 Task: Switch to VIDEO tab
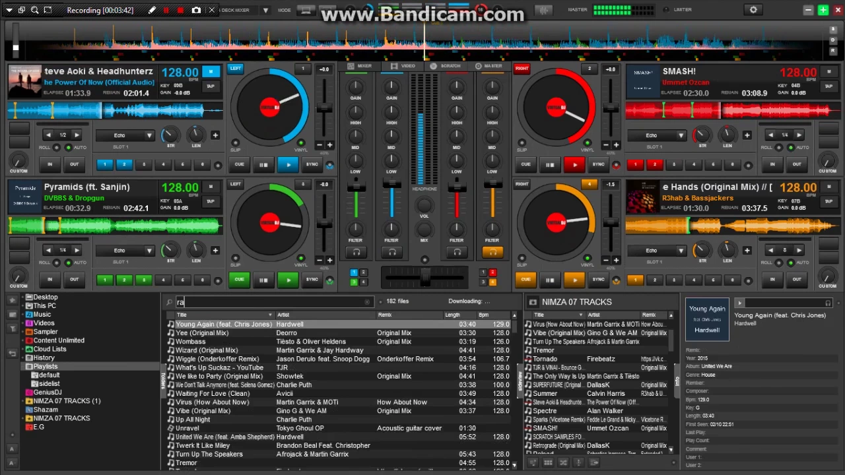point(403,66)
